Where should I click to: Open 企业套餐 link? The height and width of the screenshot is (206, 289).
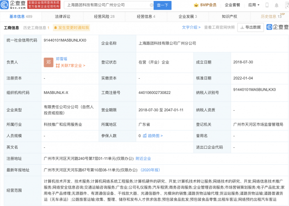pos(233,5)
